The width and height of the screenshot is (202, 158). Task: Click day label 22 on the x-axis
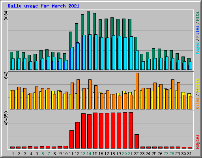tap(136, 154)
